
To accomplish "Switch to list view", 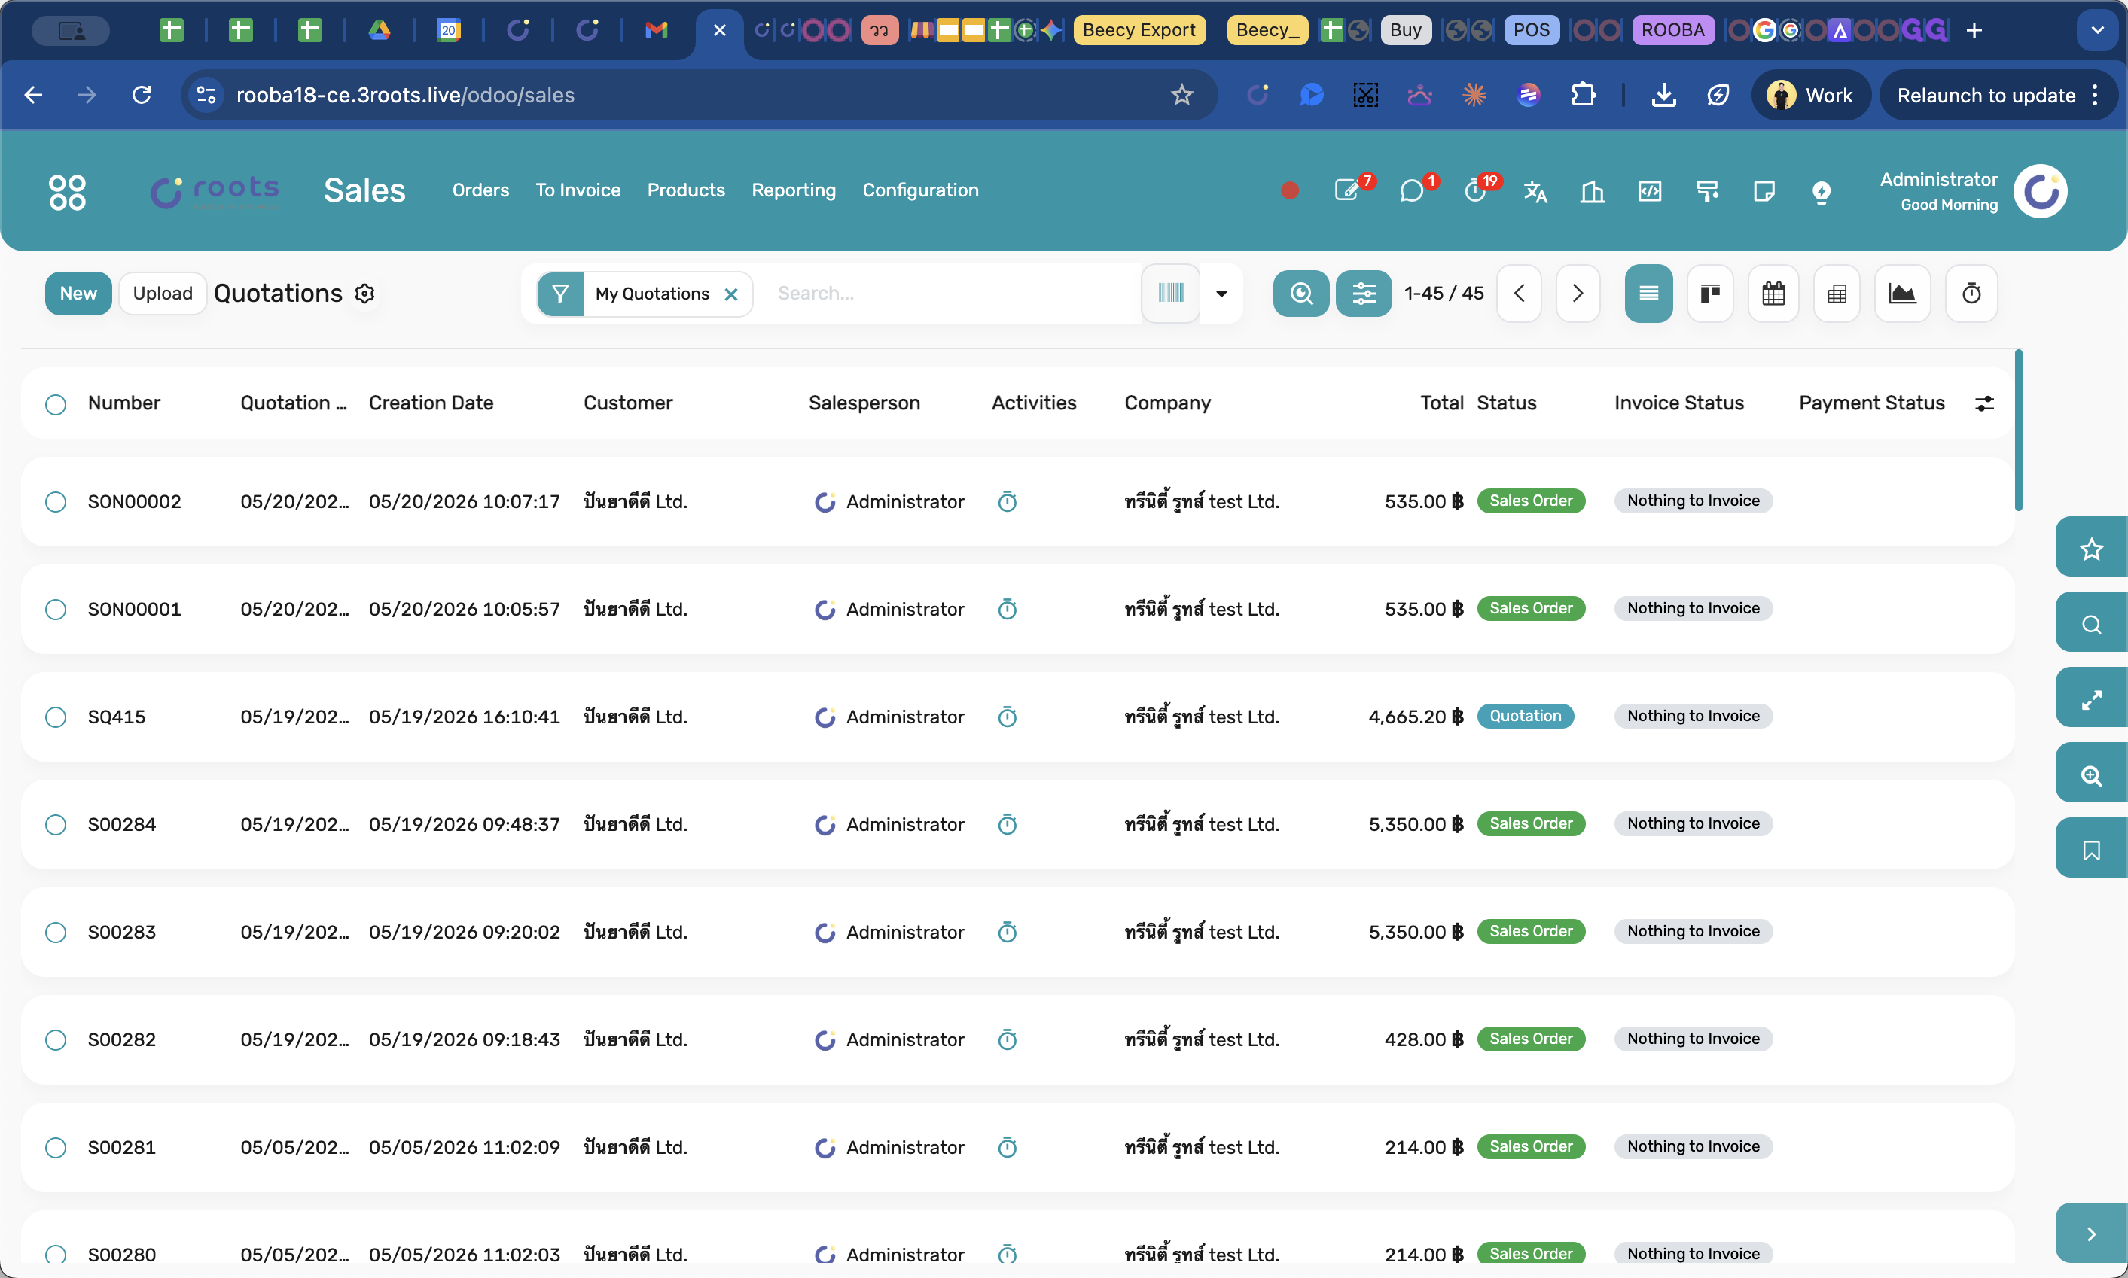I will [1649, 294].
